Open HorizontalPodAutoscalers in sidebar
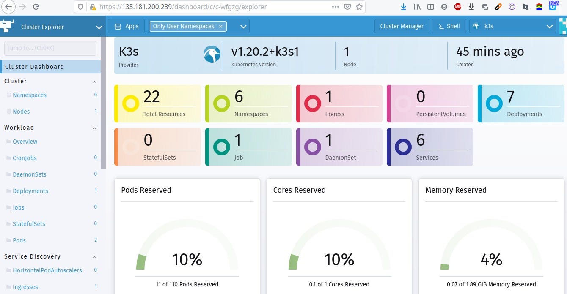The width and height of the screenshot is (567, 294). [47, 270]
